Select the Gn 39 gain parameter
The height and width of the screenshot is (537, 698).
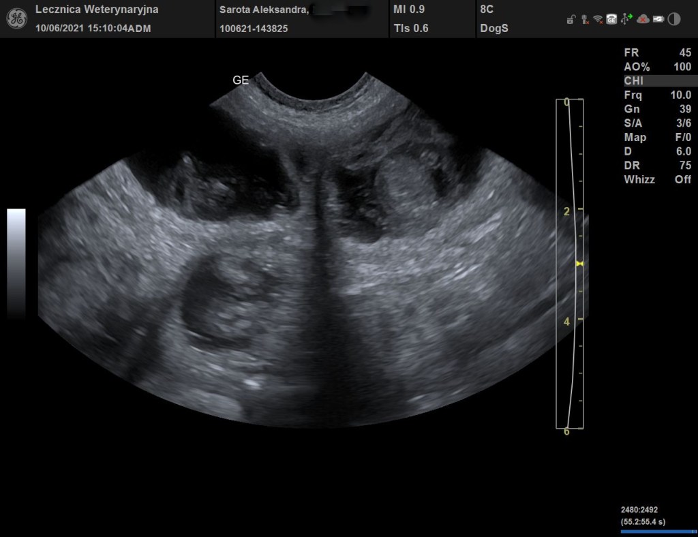pyautogui.click(x=657, y=109)
